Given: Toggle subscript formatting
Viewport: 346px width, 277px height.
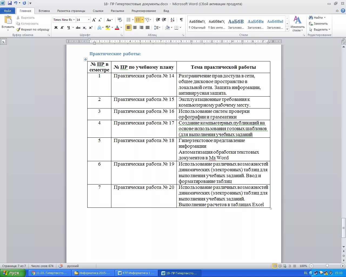Looking at the screenshot, I should point(84,28).
